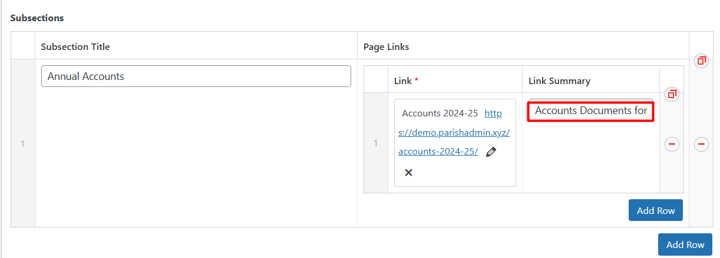The width and height of the screenshot is (720, 258).
Task: Remove the selected link with the X icon
Action: pyautogui.click(x=408, y=172)
